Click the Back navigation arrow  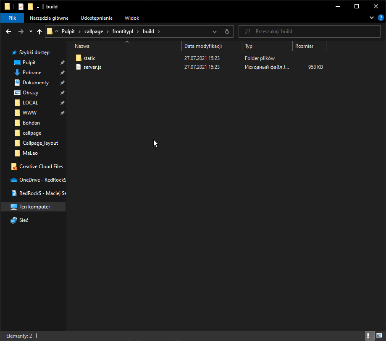point(8,31)
